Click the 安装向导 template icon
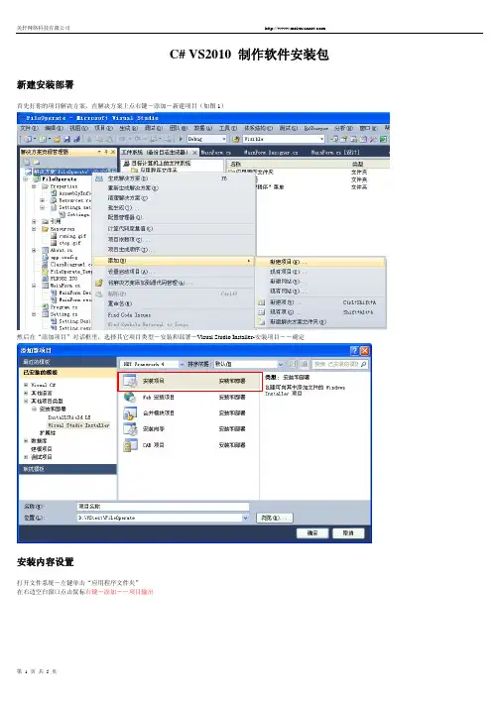499x705 pixels. [x=130, y=429]
